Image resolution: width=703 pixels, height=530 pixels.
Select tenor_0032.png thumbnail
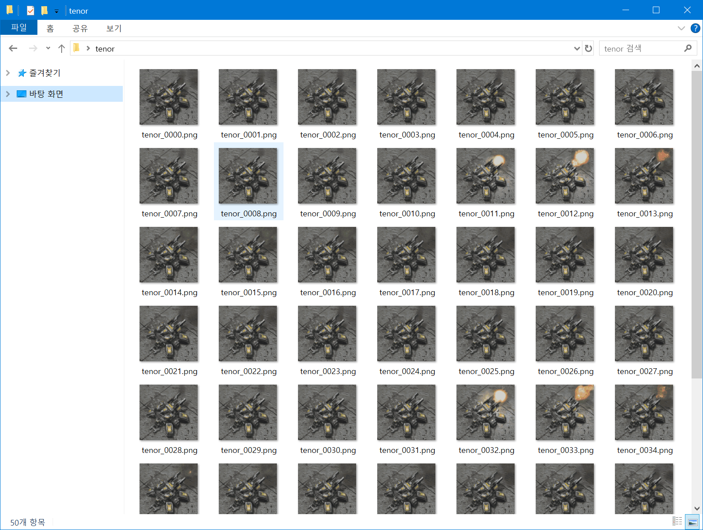(x=486, y=412)
